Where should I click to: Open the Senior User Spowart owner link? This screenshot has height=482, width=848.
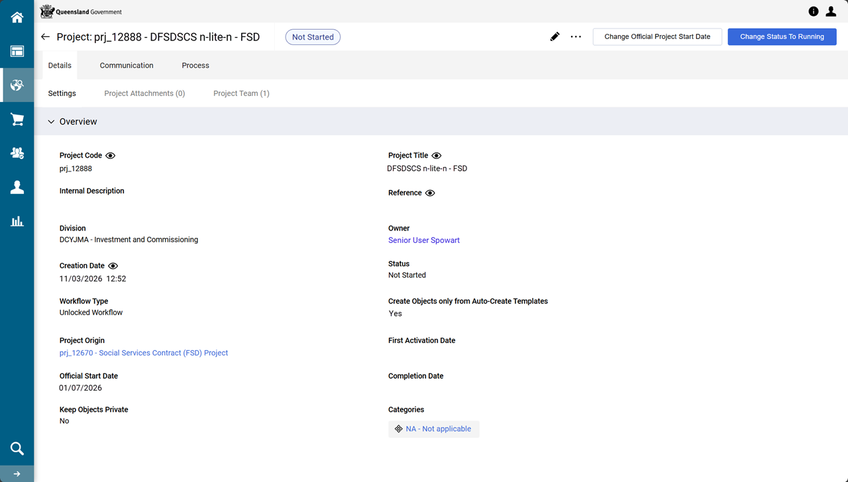pos(424,240)
